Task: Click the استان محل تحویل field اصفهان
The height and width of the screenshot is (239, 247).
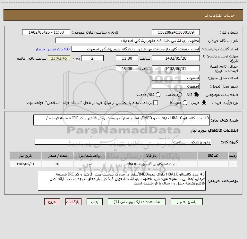Action: (x=176, y=78)
